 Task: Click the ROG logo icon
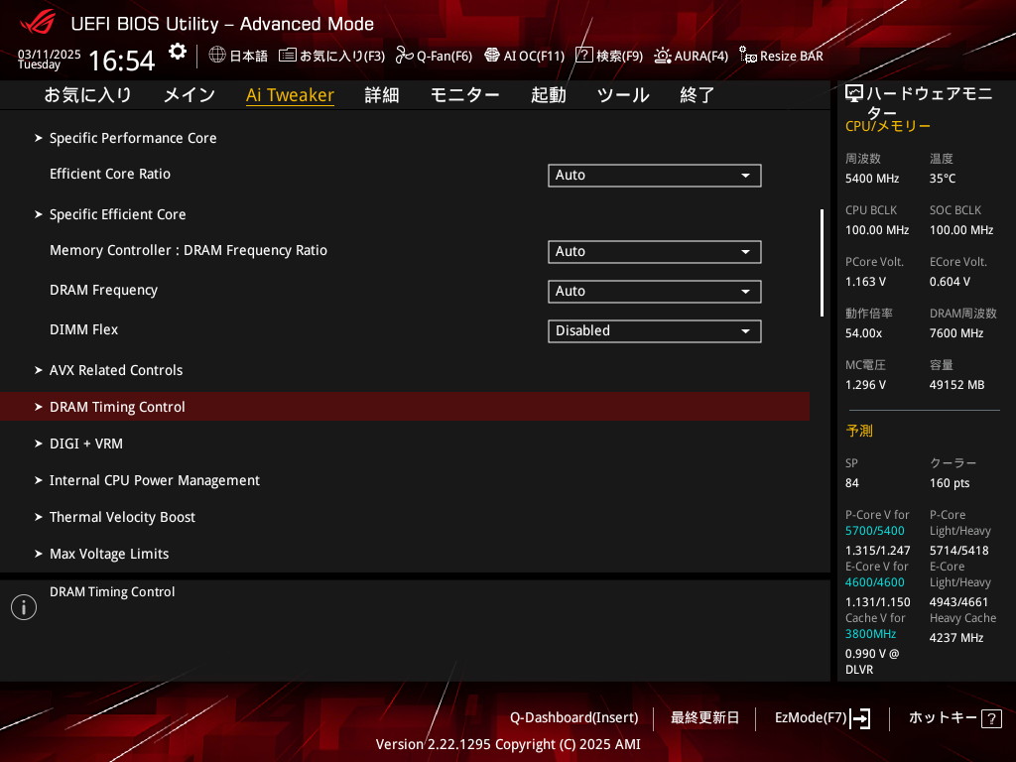38,23
